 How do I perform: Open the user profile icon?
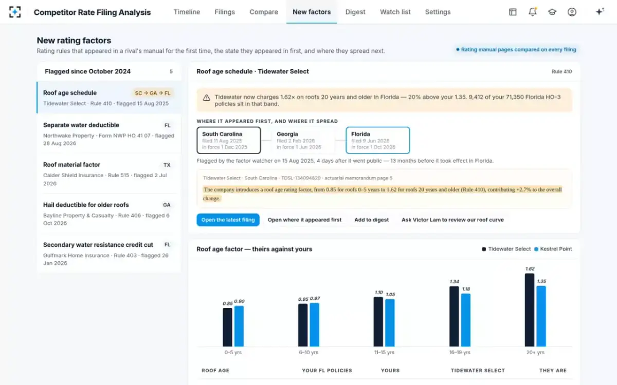tap(572, 12)
